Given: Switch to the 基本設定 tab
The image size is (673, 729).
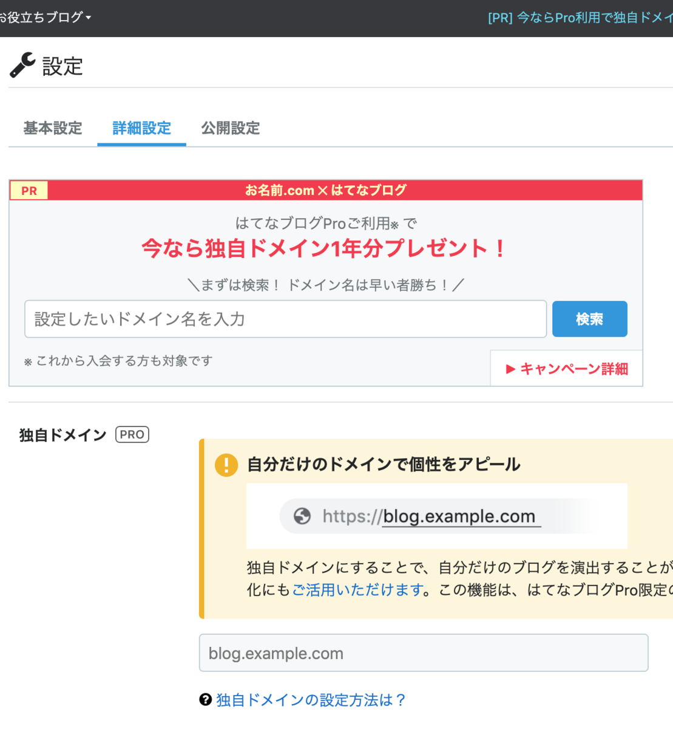Looking at the screenshot, I should point(53,128).
